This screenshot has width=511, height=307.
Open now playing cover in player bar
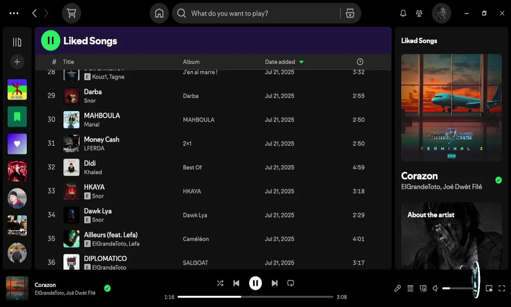click(17, 288)
